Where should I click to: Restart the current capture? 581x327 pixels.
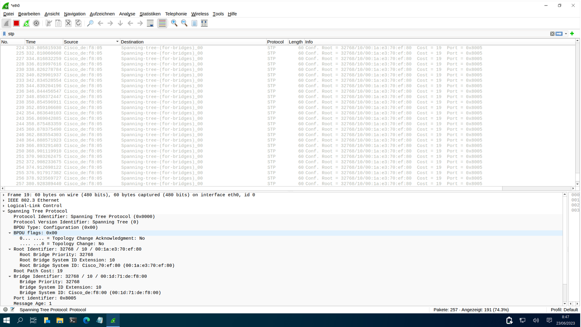pyautogui.click(x=26, y=23)
